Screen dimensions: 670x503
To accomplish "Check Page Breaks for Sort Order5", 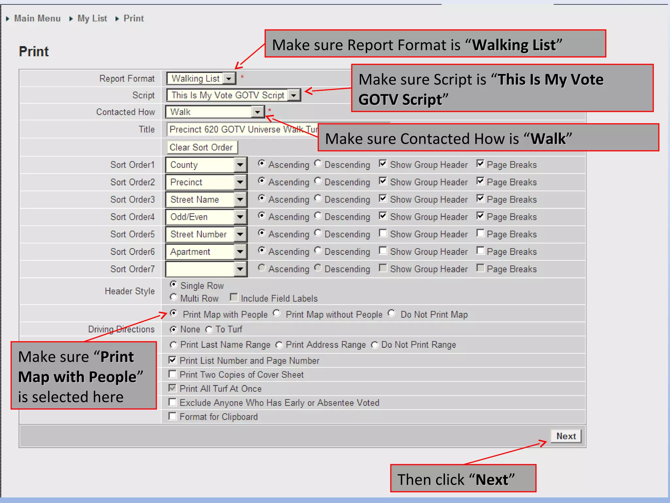I will 480,233.
